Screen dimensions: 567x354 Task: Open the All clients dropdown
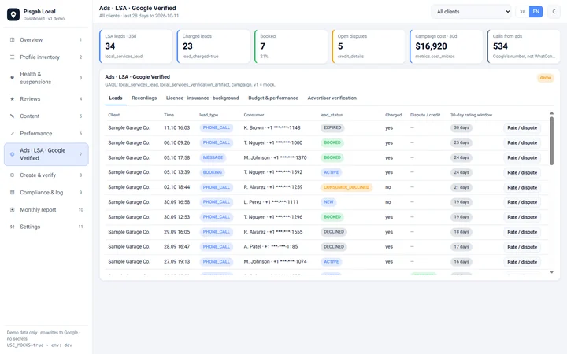coord(471,12)
